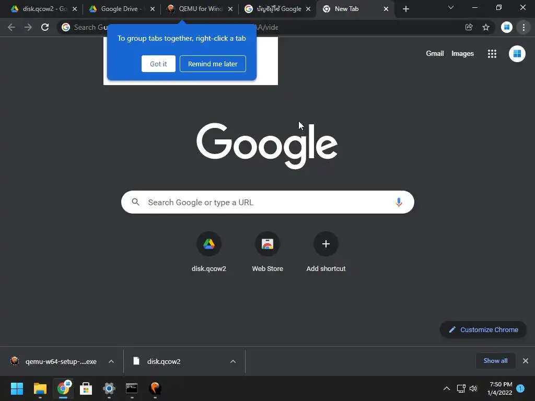Close the downloads bar
This screenshot has height=401, width=535.
click(x=526, y=361)
